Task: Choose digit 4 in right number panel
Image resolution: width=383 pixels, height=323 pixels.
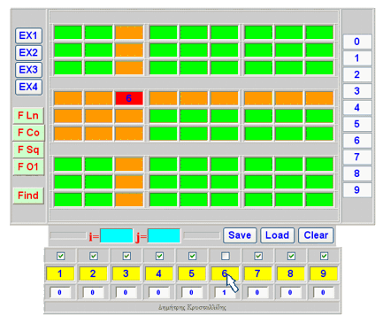Action: (x=357, y=108)
